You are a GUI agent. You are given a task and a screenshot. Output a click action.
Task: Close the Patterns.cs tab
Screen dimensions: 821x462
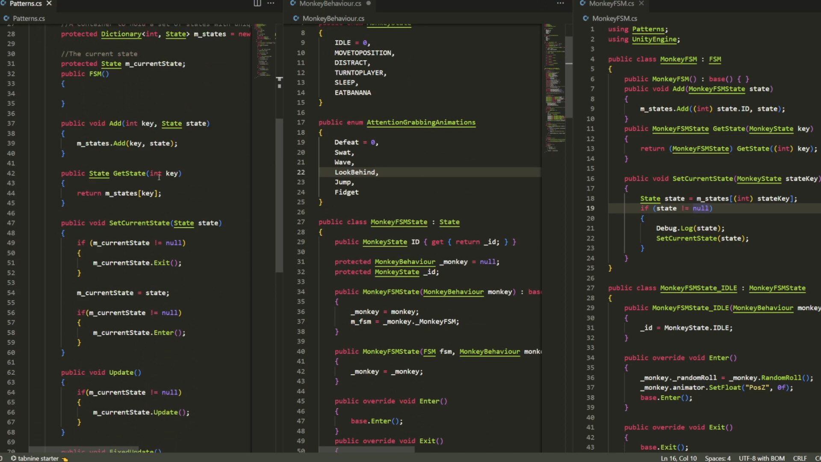pos(49,3)
